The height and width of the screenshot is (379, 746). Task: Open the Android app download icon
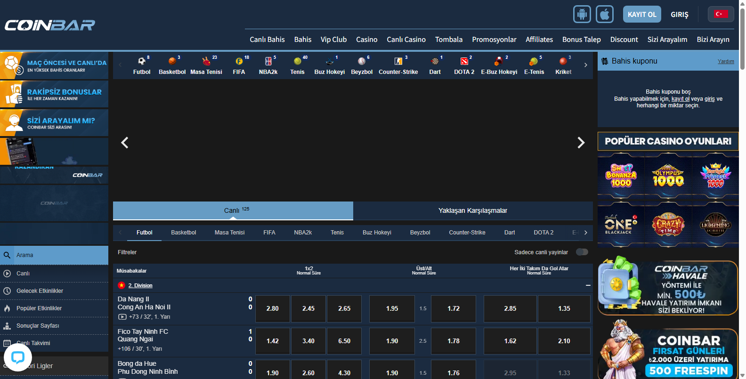coord(582,14)
